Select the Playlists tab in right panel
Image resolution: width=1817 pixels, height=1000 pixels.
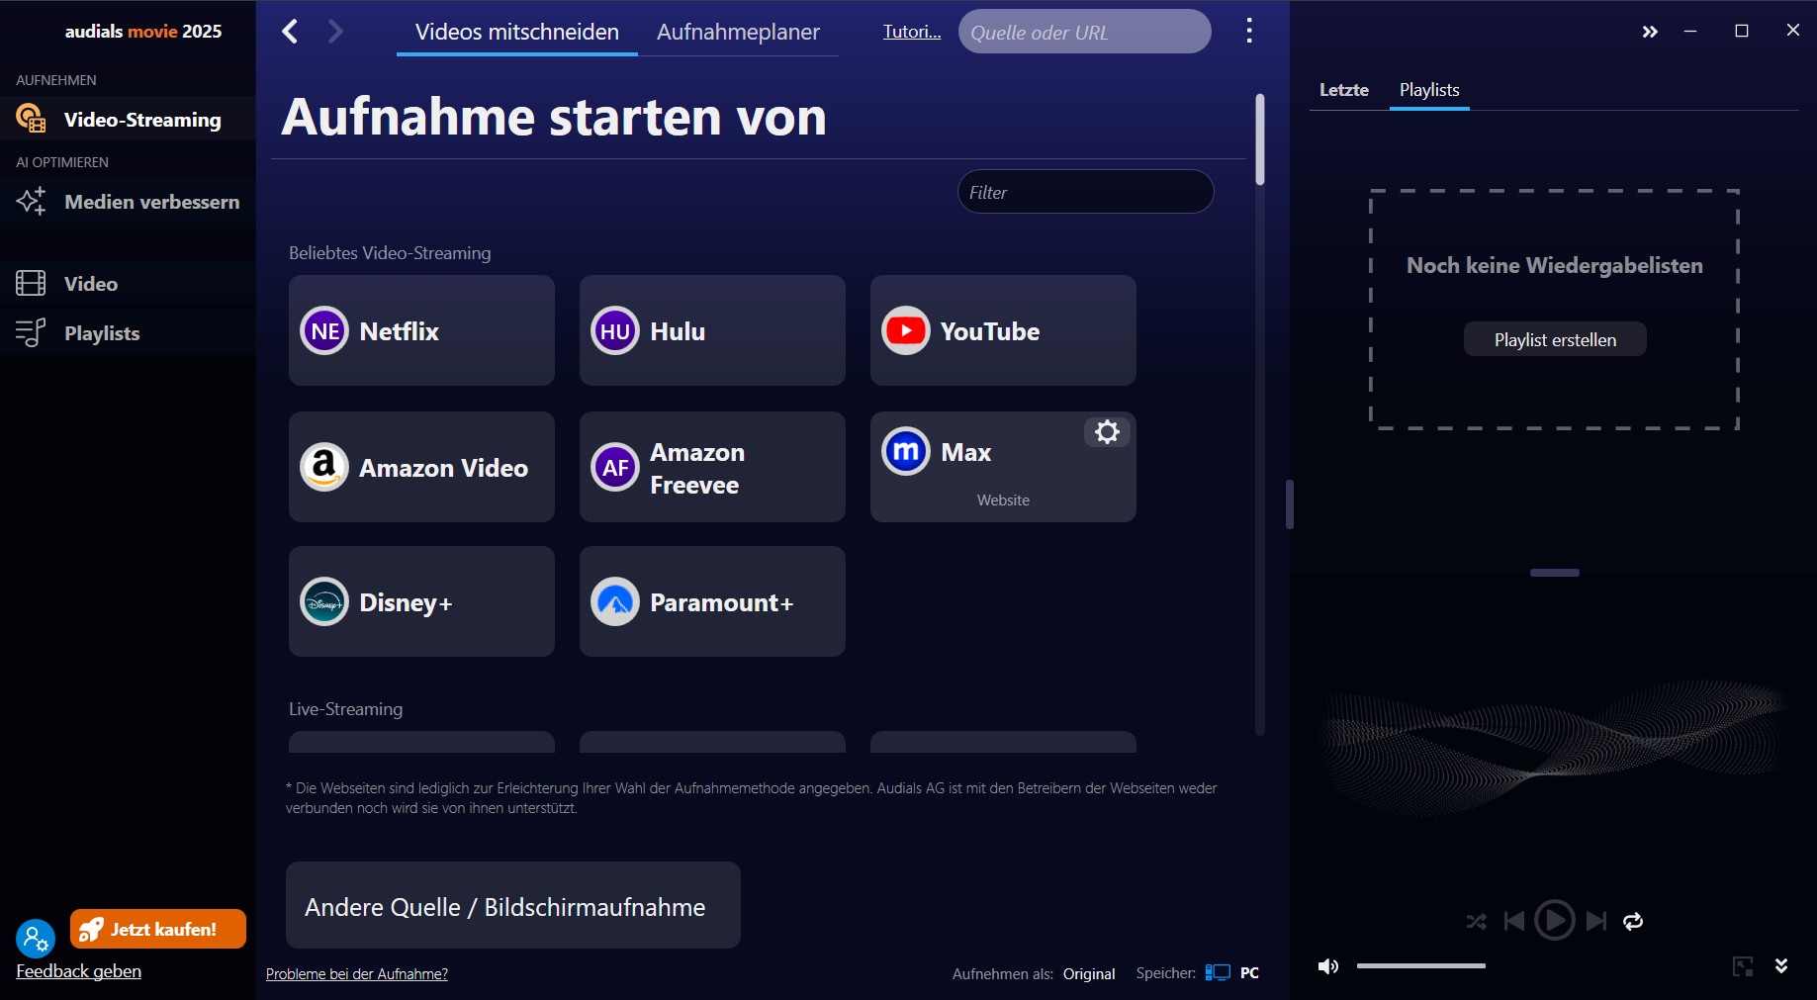[x=1429, y=90]
